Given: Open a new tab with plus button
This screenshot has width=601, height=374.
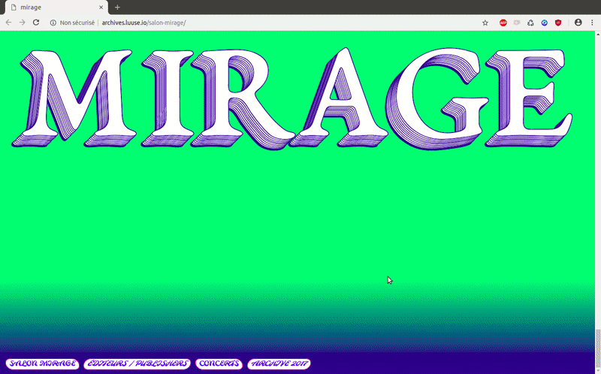Looking at the screenshot, I should pos(117,7).
